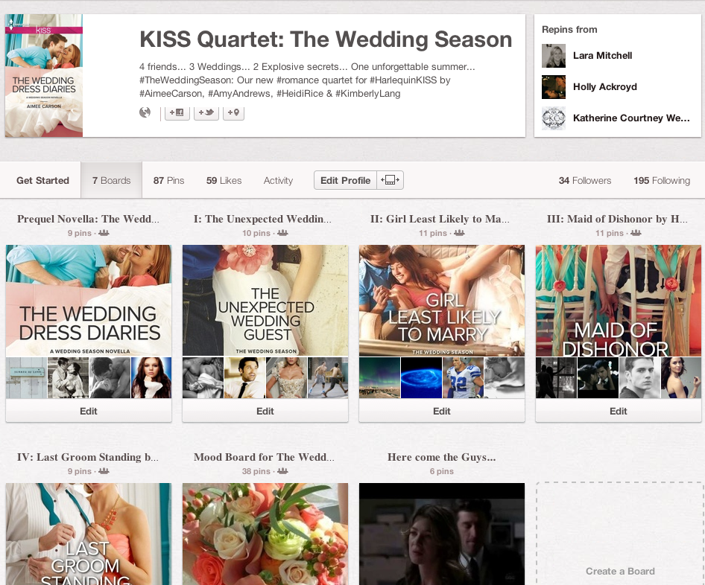Edit the Girl Least Likely to Marry board
This screenshot has width=705, height=585.
point(442,411)
